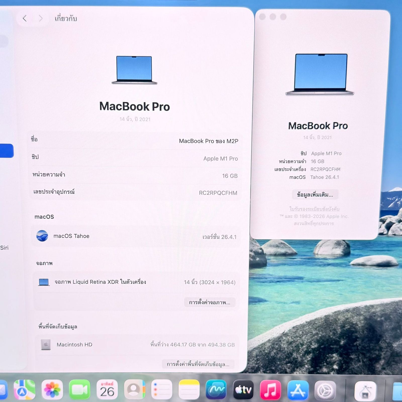Open the App Store from the Dock
This screenshot has width=402, height=402.
298,390
